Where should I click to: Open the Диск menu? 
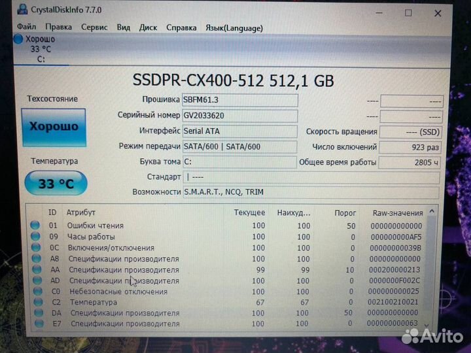[x=148, y=27]
